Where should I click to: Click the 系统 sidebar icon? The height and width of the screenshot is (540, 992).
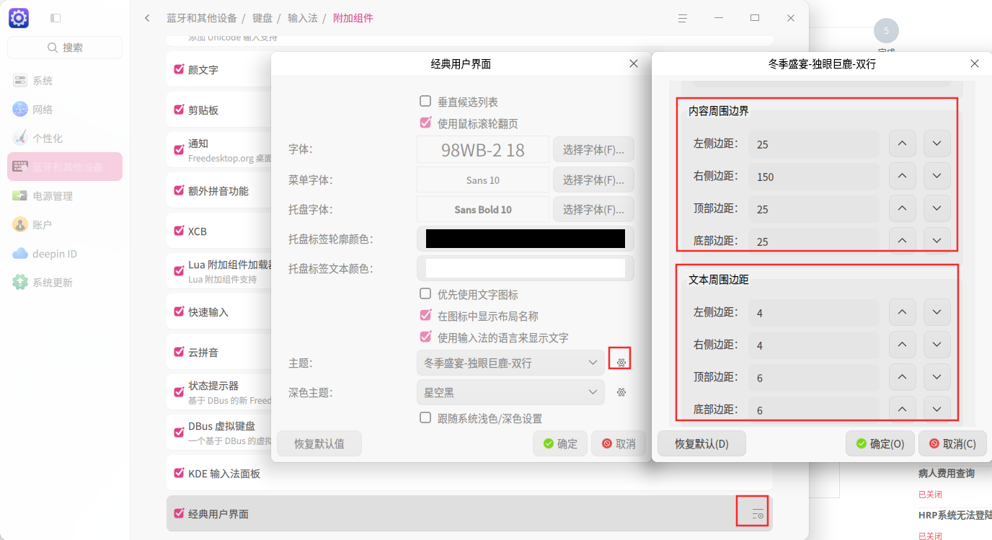20,81
